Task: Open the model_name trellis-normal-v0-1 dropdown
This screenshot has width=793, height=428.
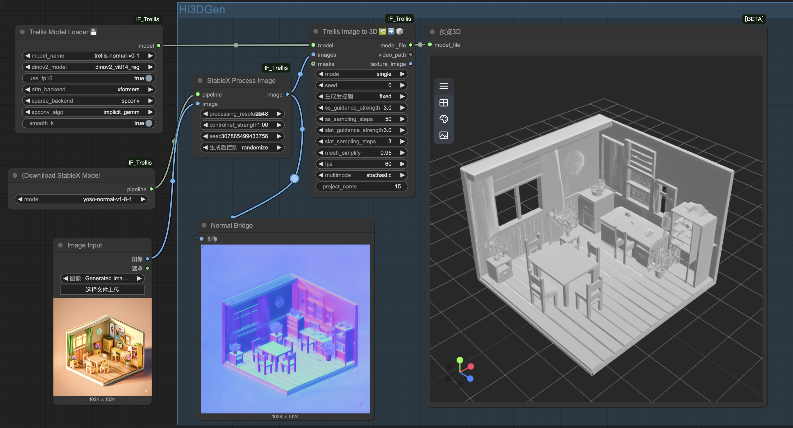Action: 89,56
